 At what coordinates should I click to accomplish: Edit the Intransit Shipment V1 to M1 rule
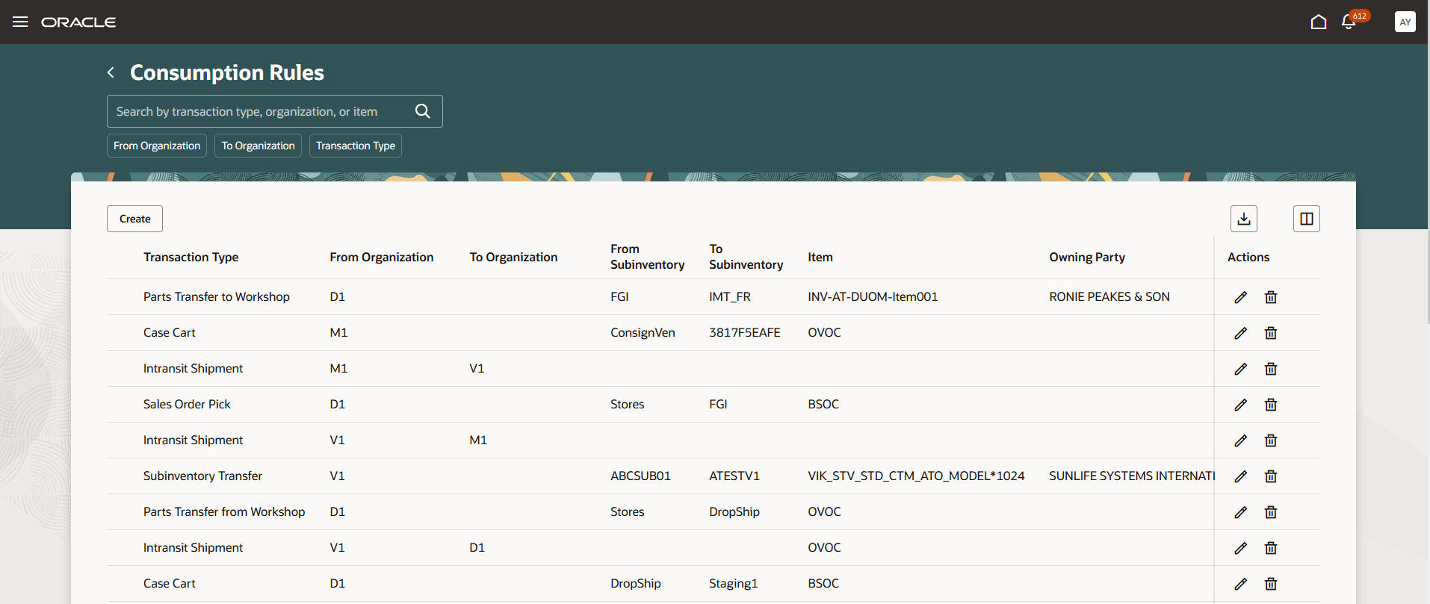coord(1241,440)
